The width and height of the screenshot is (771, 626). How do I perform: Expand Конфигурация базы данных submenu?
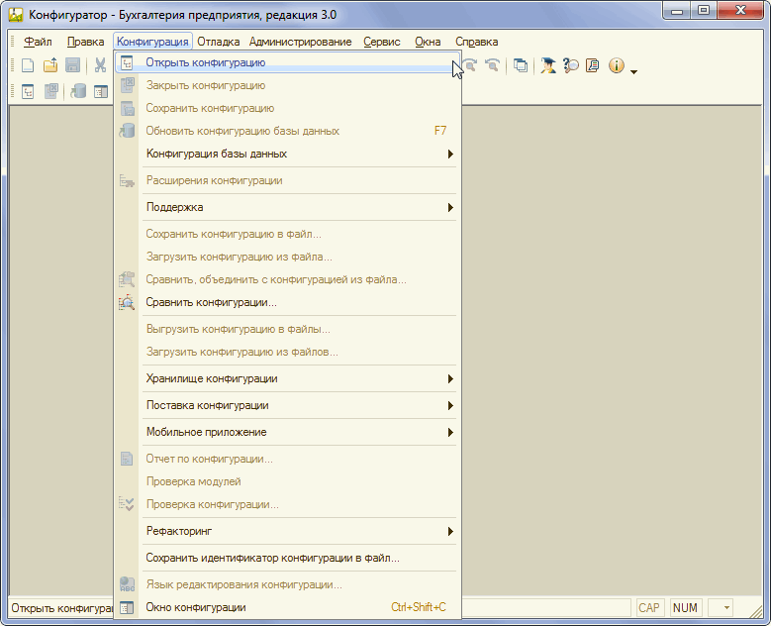pyautogui.click(x=288, y=154)
